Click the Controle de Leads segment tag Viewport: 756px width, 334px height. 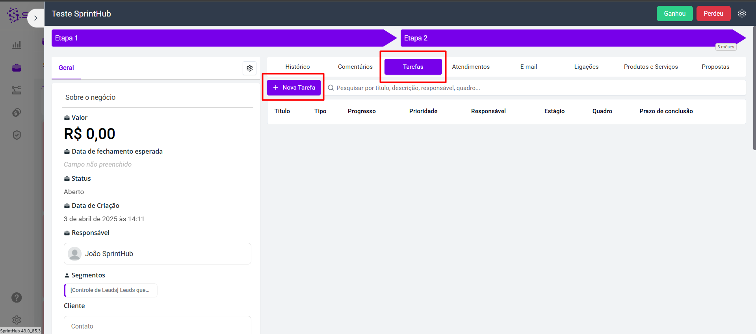[110, 290]
